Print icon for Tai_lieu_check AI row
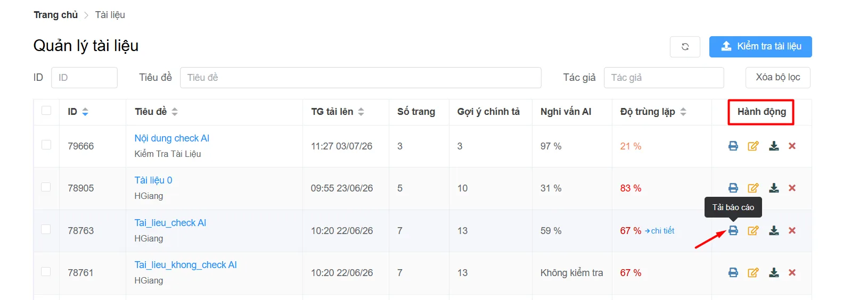 (733, 230)
